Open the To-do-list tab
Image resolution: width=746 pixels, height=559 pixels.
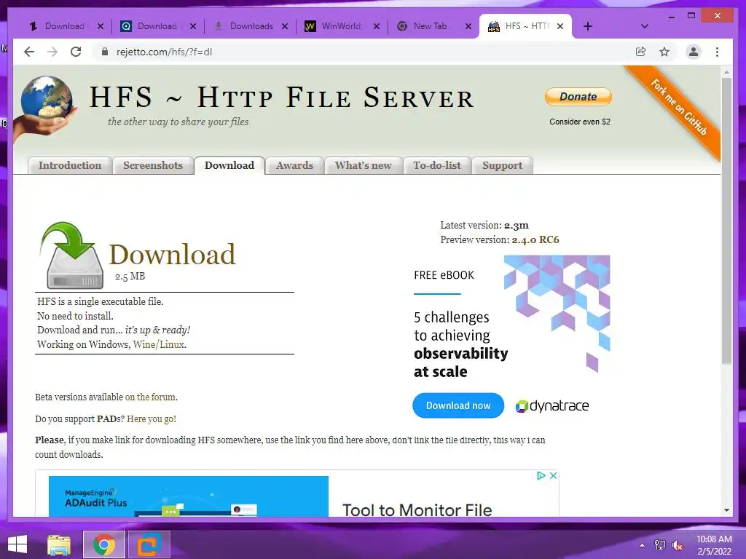coord(437,165)
